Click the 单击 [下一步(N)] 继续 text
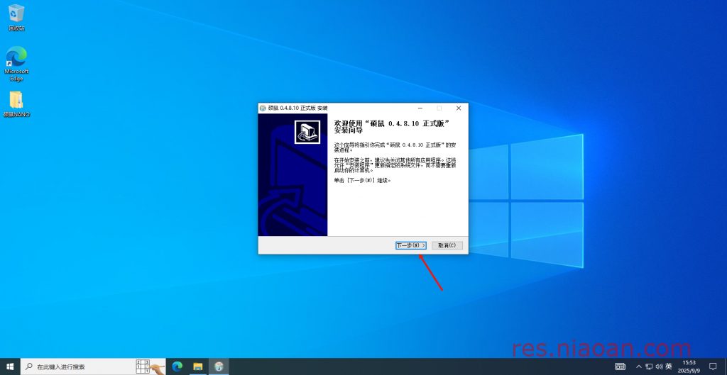The image size is (727, 375). click(x=363, y=180)
